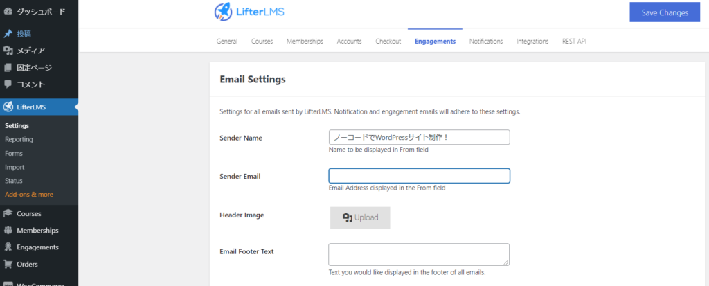709x286 pixels.
Task: Click the LifterLMS logo in header
Action: click(x=249, y=12)
